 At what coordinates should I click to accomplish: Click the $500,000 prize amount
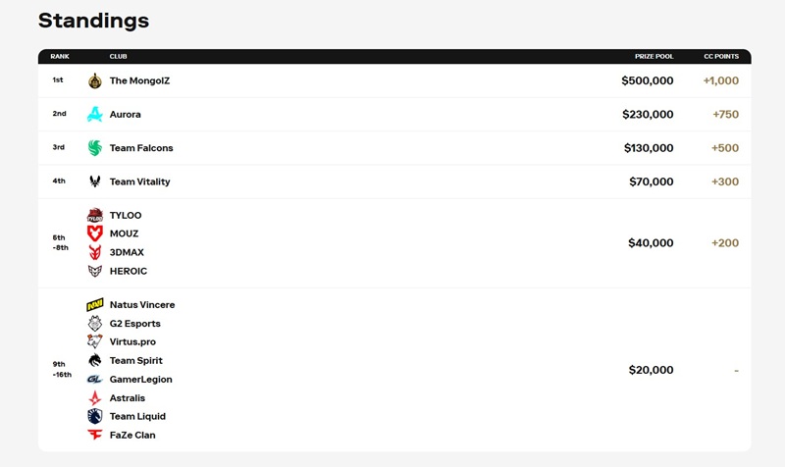point(648,80)
